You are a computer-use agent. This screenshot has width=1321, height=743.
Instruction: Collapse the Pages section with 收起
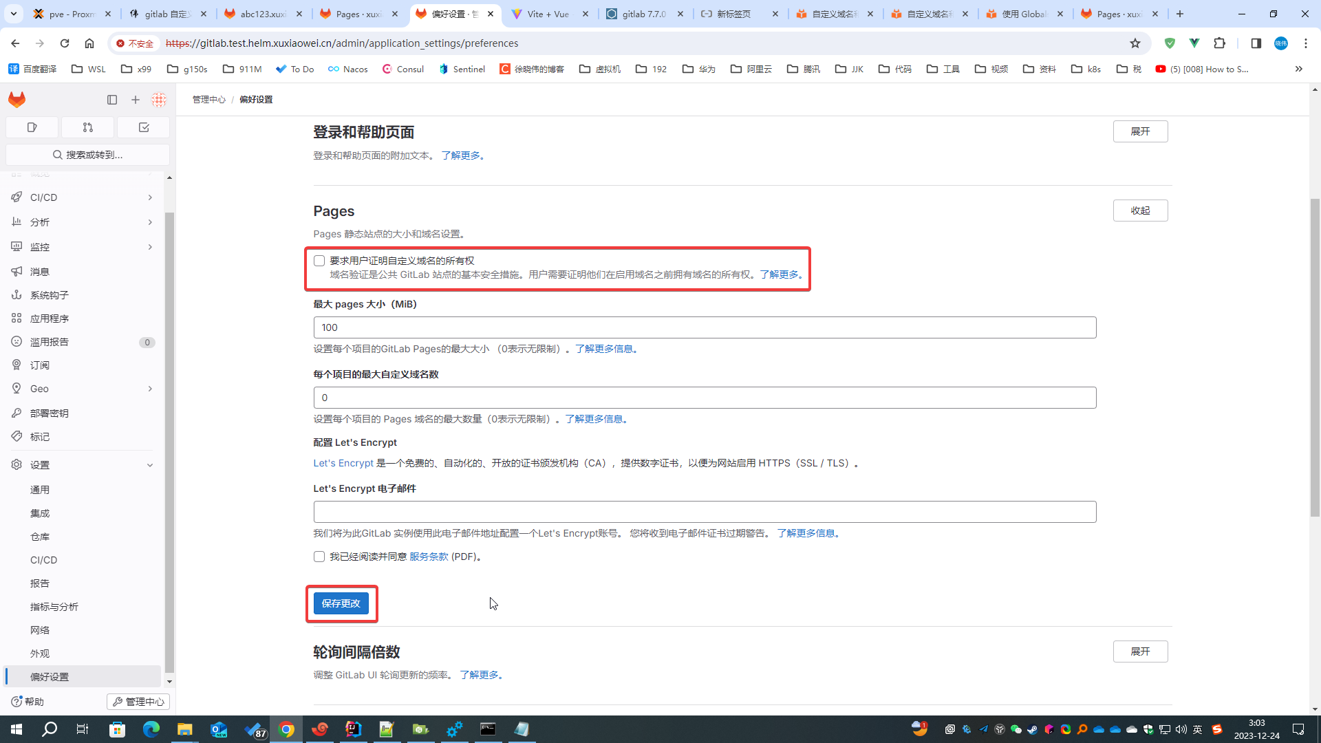[x=1140, y=211]
